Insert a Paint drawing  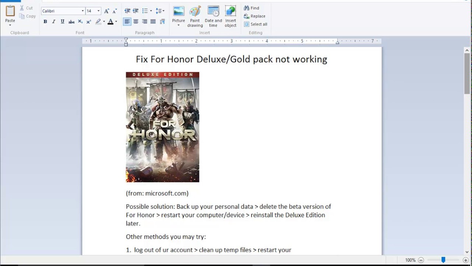(x=195, y=17)
